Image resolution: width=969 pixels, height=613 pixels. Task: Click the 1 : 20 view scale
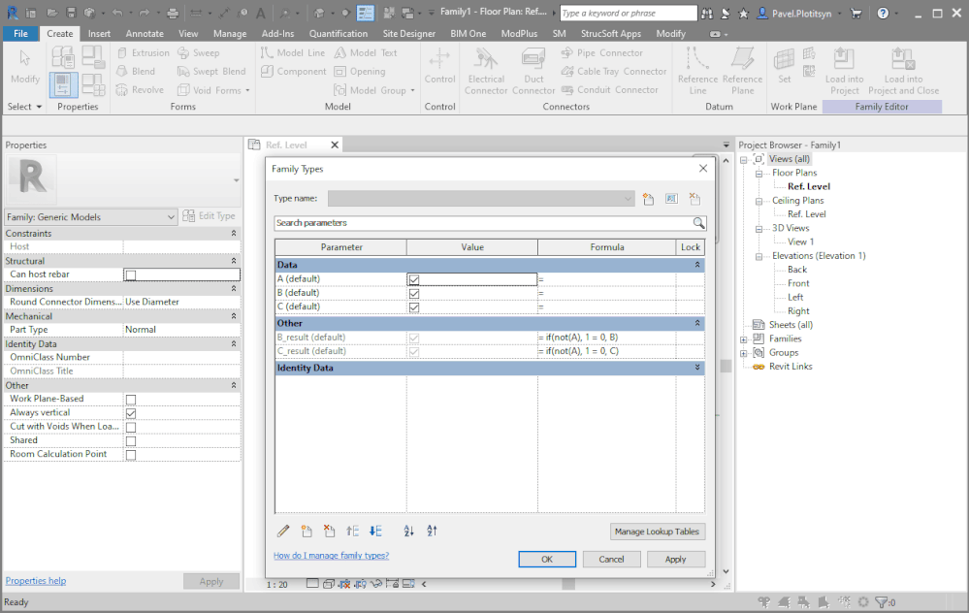click(276, 585)
